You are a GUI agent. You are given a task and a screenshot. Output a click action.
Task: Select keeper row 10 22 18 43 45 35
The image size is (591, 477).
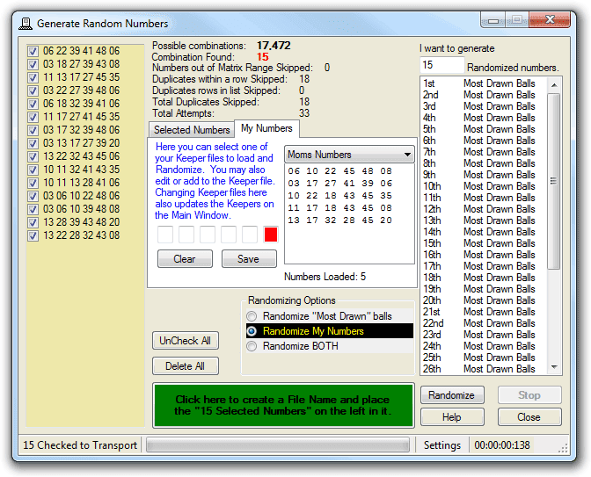coord(340,196)
